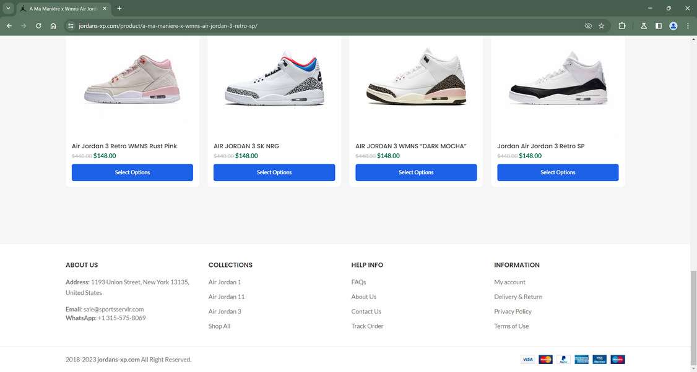The width and height of the screenshot is (697, 372).
Task: Close the A Ma Maniére product tab
Action: (106, 9)
